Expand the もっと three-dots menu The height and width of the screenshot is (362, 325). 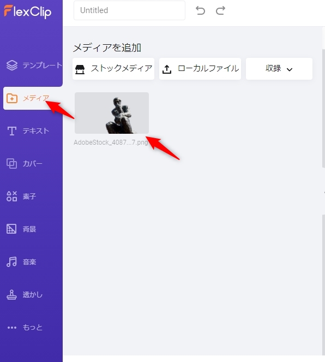click(12, 328)
